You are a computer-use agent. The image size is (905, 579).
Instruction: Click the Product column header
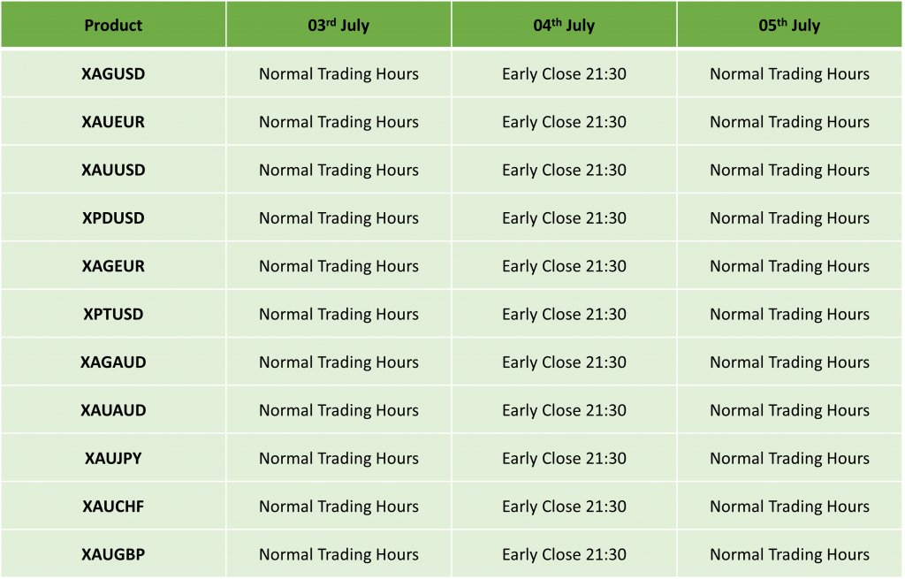[x=113, y=25]
